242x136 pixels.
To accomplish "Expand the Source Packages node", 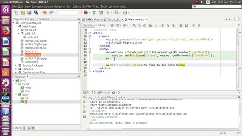I will pyautogui.click(x=16, y=65).
